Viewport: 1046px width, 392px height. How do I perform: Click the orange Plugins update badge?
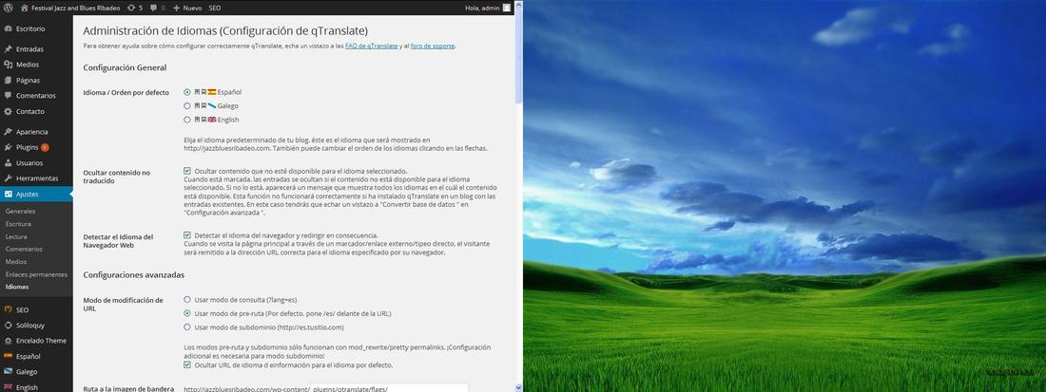(x=45, y=147)
